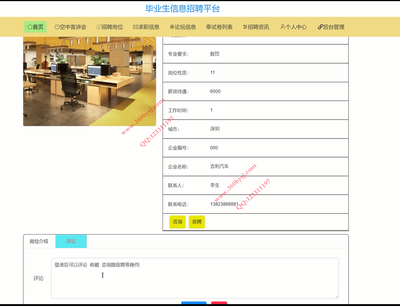The height and width of the screenshot is (306, 400).
Task: Go to 招聘岗位 page
Action: point(110,27)
